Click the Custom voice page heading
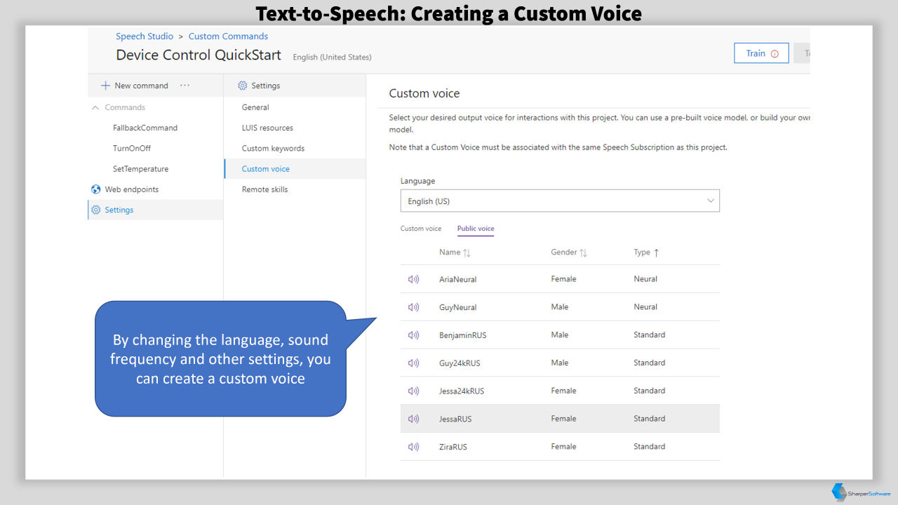 (x=424, y=93)
